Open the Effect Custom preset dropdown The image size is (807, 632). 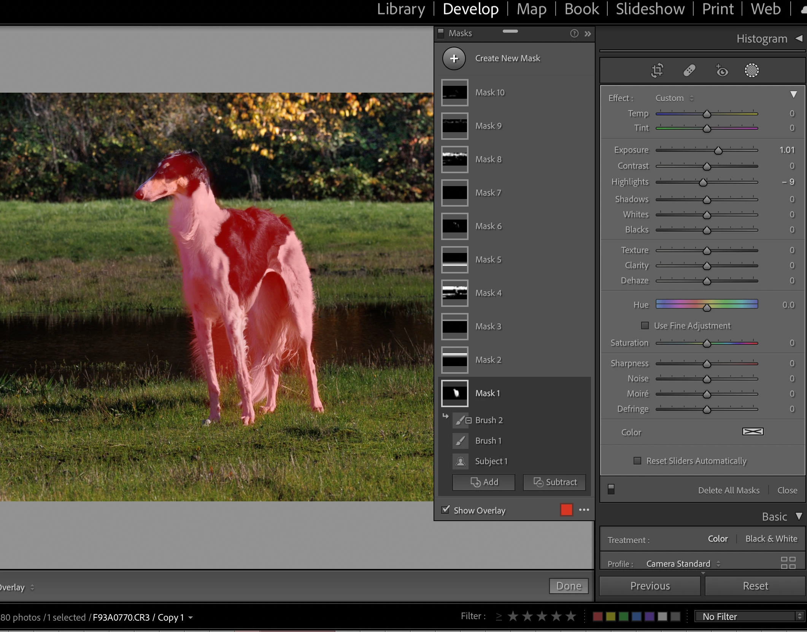point(674,98)
